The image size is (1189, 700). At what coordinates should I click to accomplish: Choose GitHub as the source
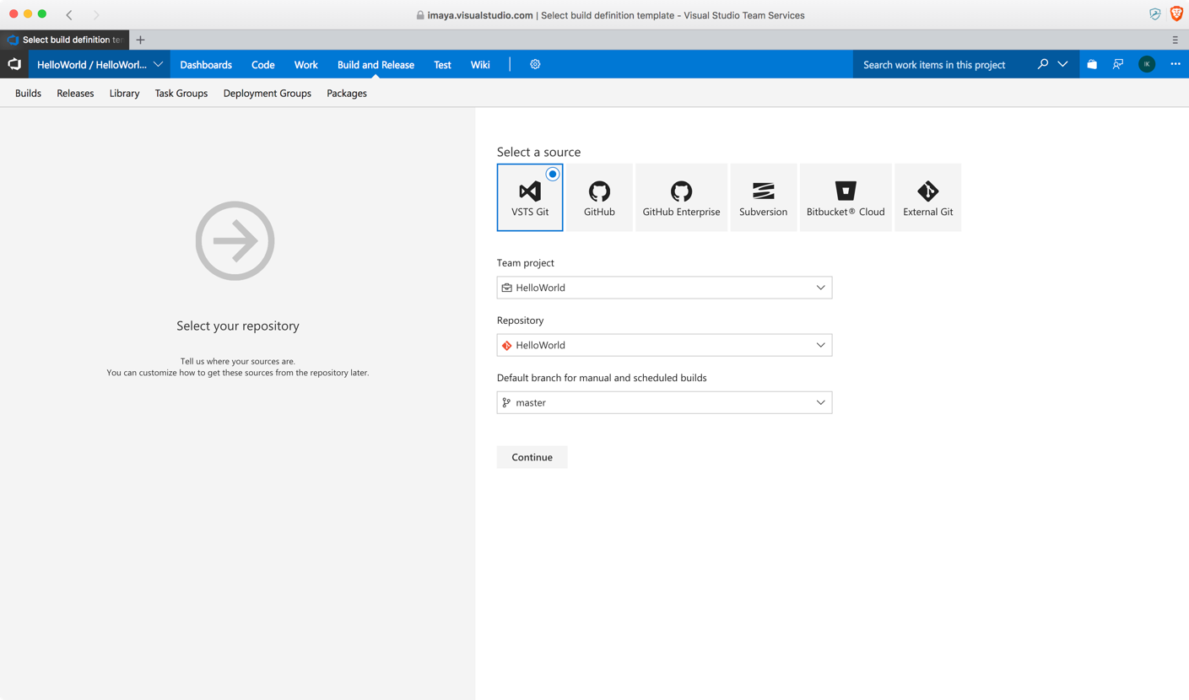coord(599,197)
